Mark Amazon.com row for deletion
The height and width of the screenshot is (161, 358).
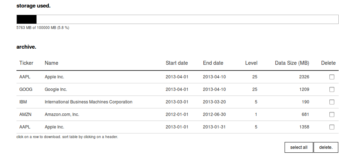[x=332, y=114]
